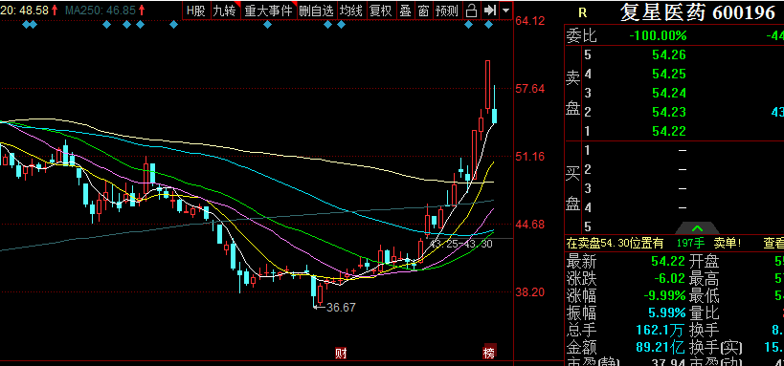Select the sell level 5 price 54.26
Image resolution: width=784 pixels, height=366 pixels.
click(x=668, y=54)
